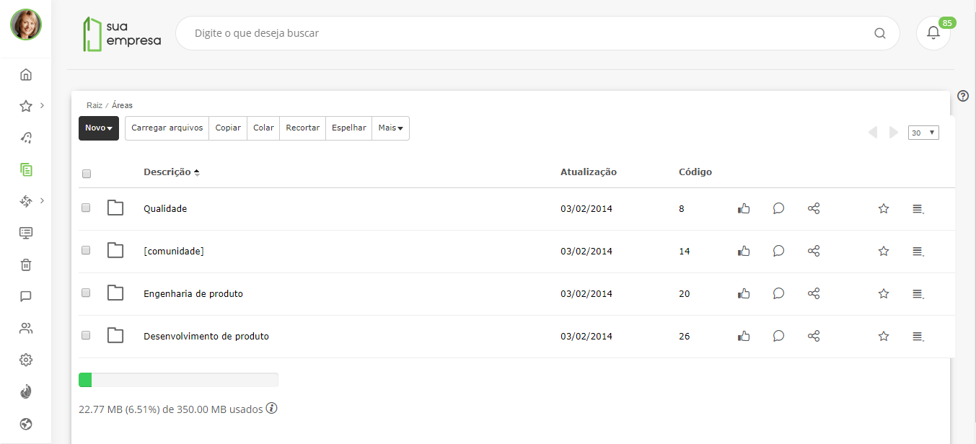Expand the Mais dropdown menu
976x444 pixels.
coord(390,128)
